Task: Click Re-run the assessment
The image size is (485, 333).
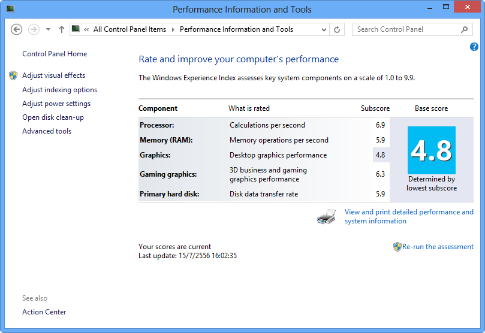Action: [438, 247]
